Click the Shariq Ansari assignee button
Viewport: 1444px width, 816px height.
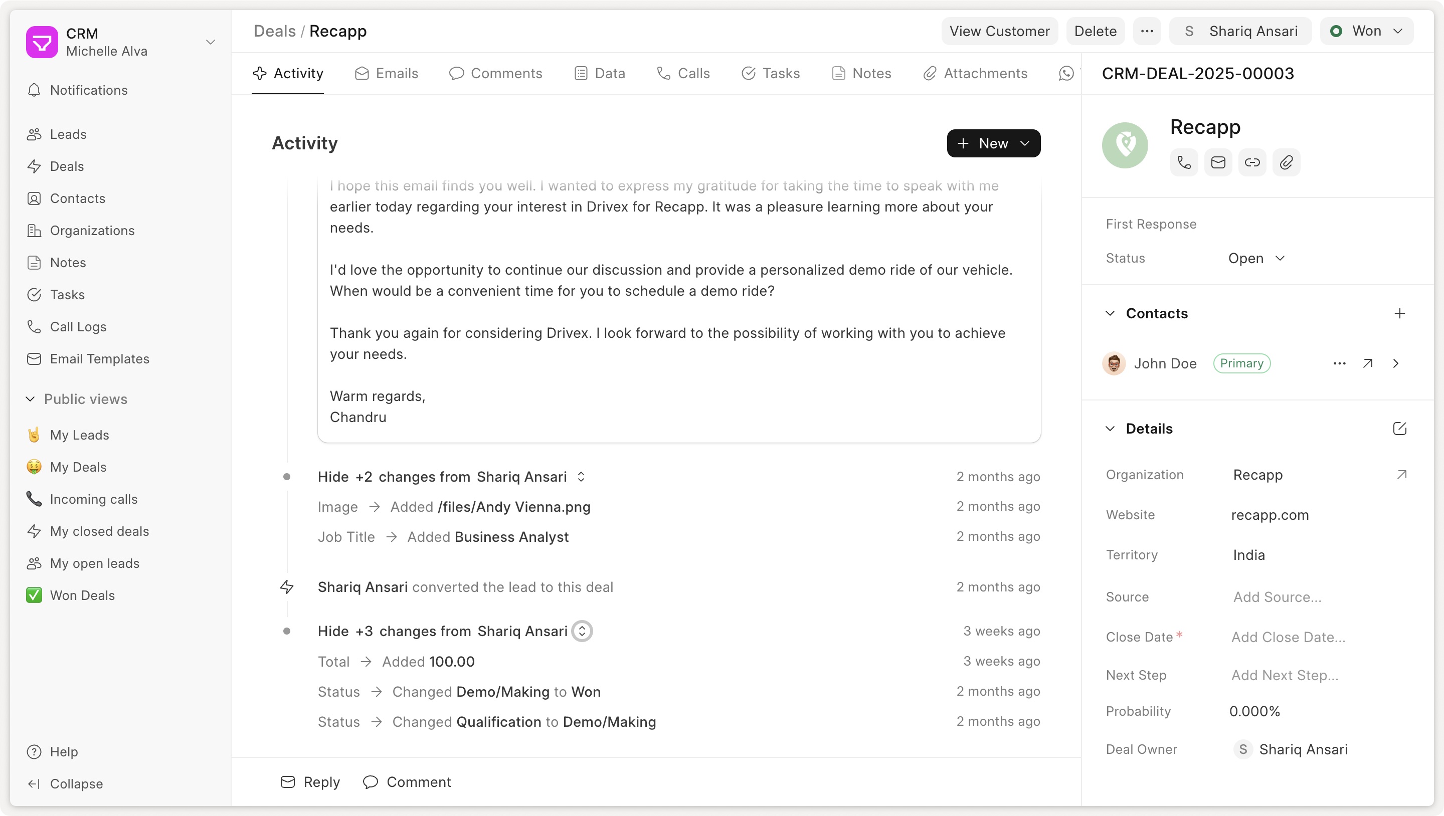(1240, 31)
